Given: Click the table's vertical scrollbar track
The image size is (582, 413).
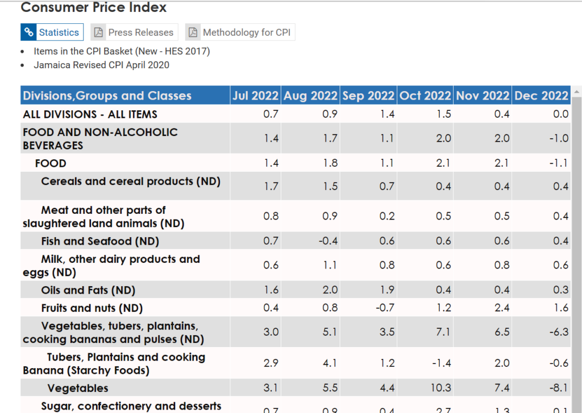Looking at the screenshot, I should 577,256.
